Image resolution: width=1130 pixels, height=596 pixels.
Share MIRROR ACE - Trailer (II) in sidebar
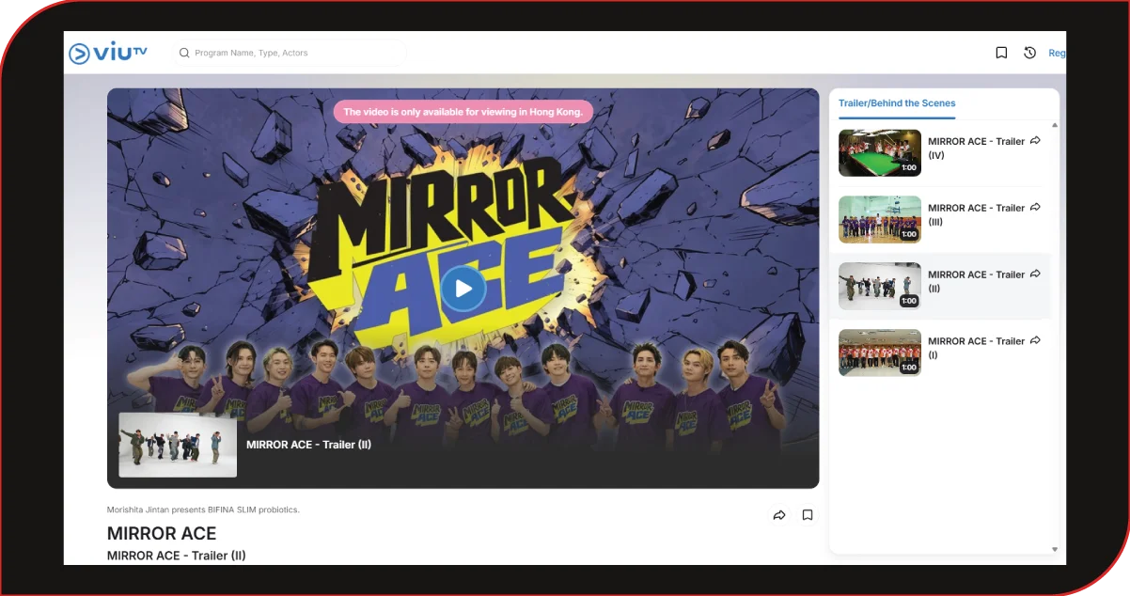click(1035, 274)
